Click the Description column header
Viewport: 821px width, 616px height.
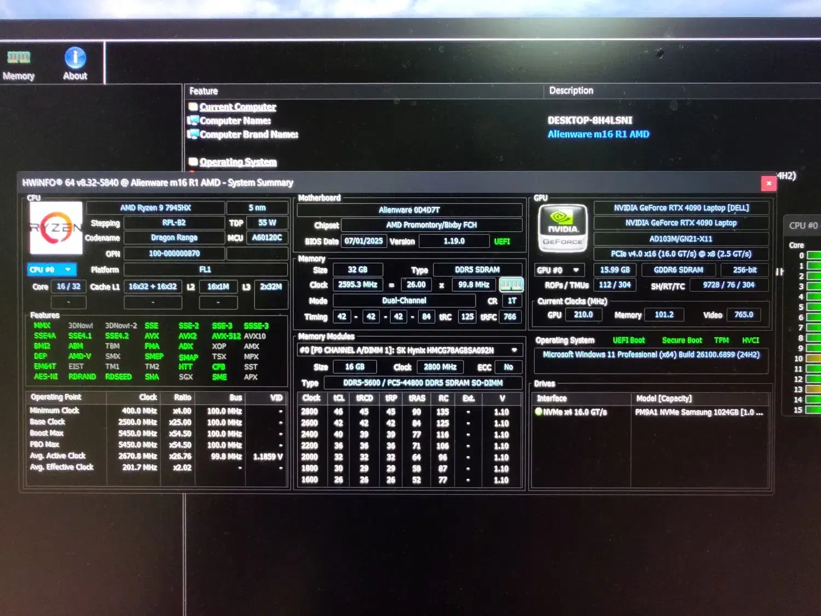[x=571, y=91]
